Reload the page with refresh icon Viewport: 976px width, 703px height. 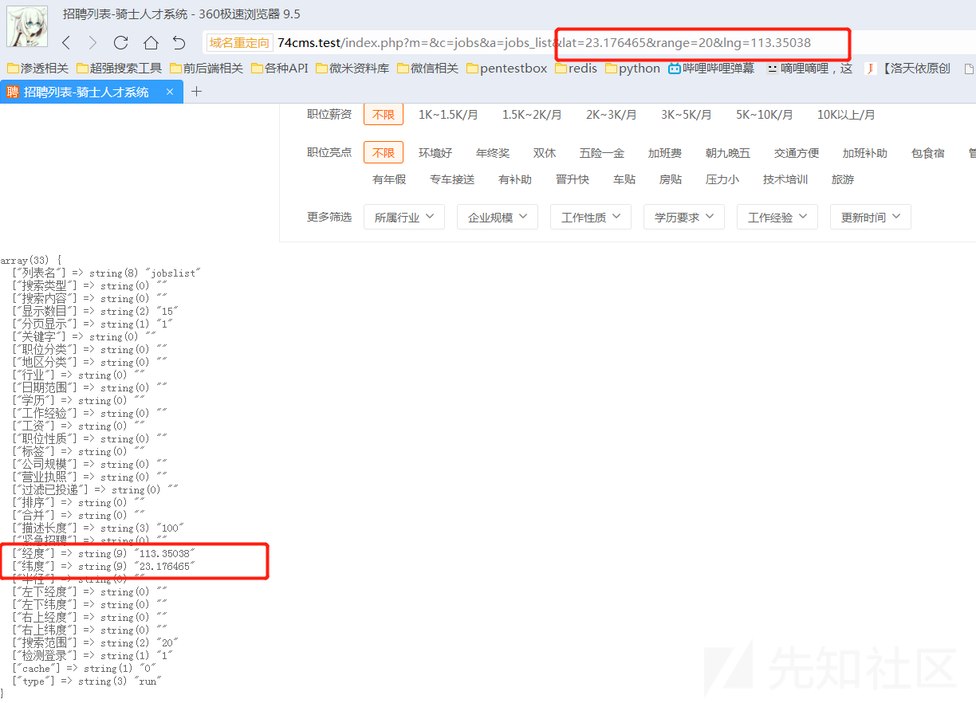tap(121, 43)
